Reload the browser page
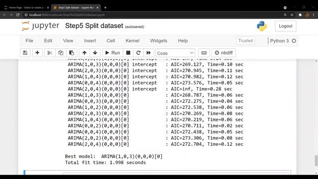The width and height of the screenshot is (318, 179). (x=18, y=15)
